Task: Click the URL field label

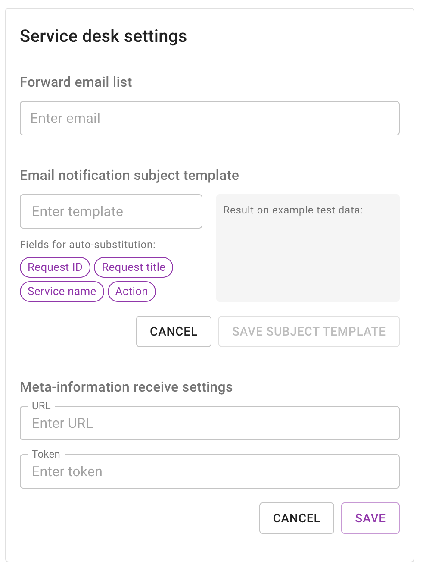Action: coord(41,406)
